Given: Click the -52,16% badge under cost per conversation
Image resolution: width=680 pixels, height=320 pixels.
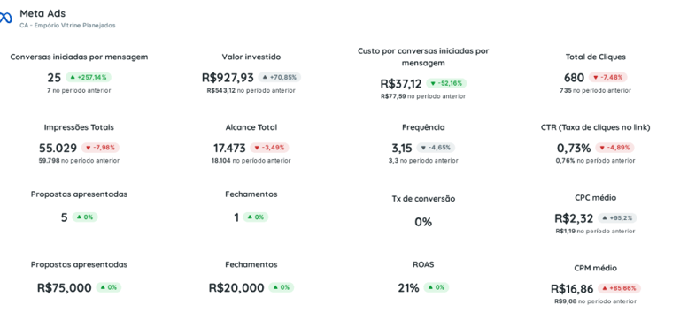Looking at the screenshot, I should tap(446, 84).
